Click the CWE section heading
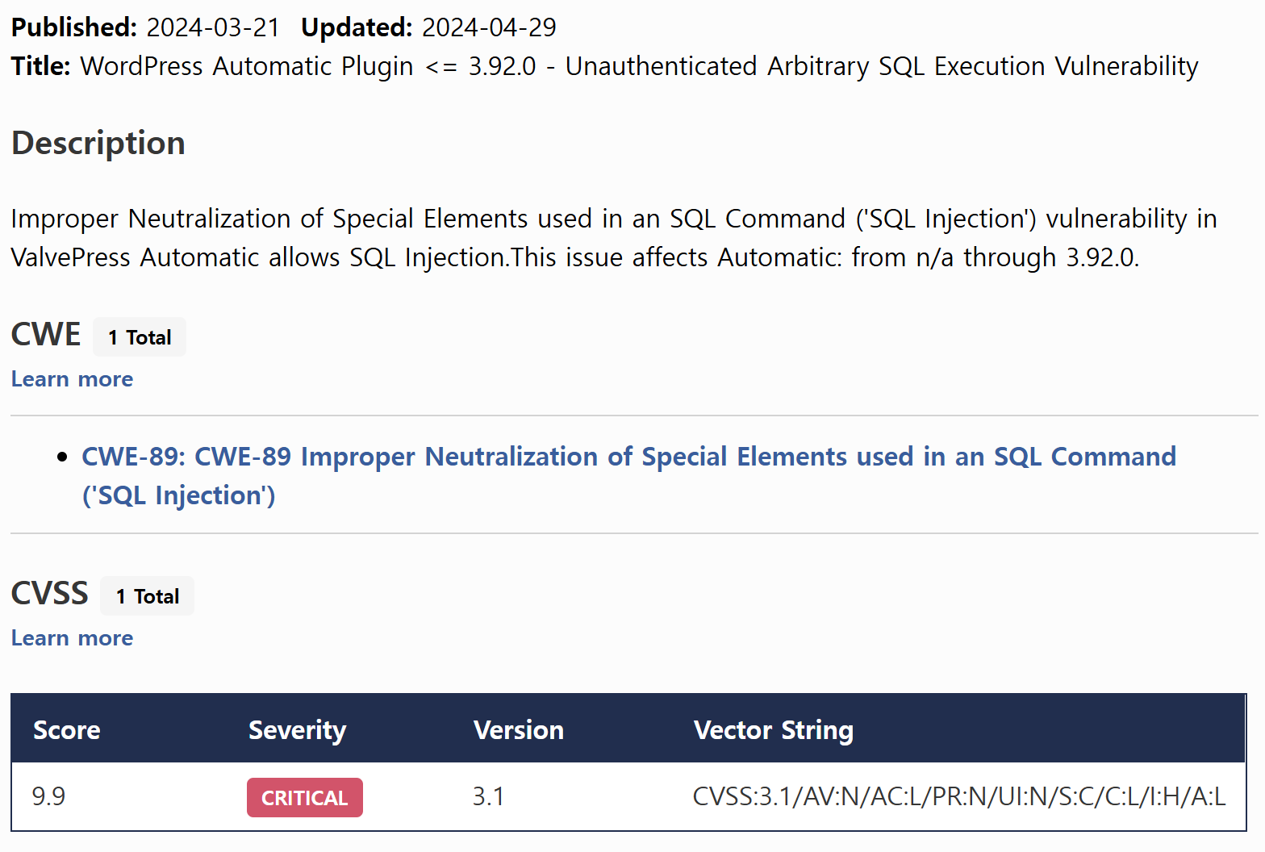The height and width of the screenshot is (852, 1265). point(46,334)
